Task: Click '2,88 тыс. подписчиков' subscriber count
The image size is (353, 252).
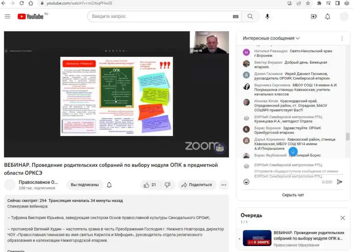Action: pyautogui.click(x=37, y=188)
